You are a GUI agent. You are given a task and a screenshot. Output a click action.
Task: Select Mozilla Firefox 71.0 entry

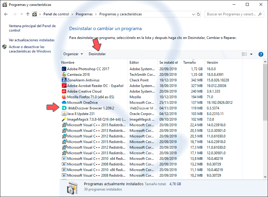[x=91, y=97]
